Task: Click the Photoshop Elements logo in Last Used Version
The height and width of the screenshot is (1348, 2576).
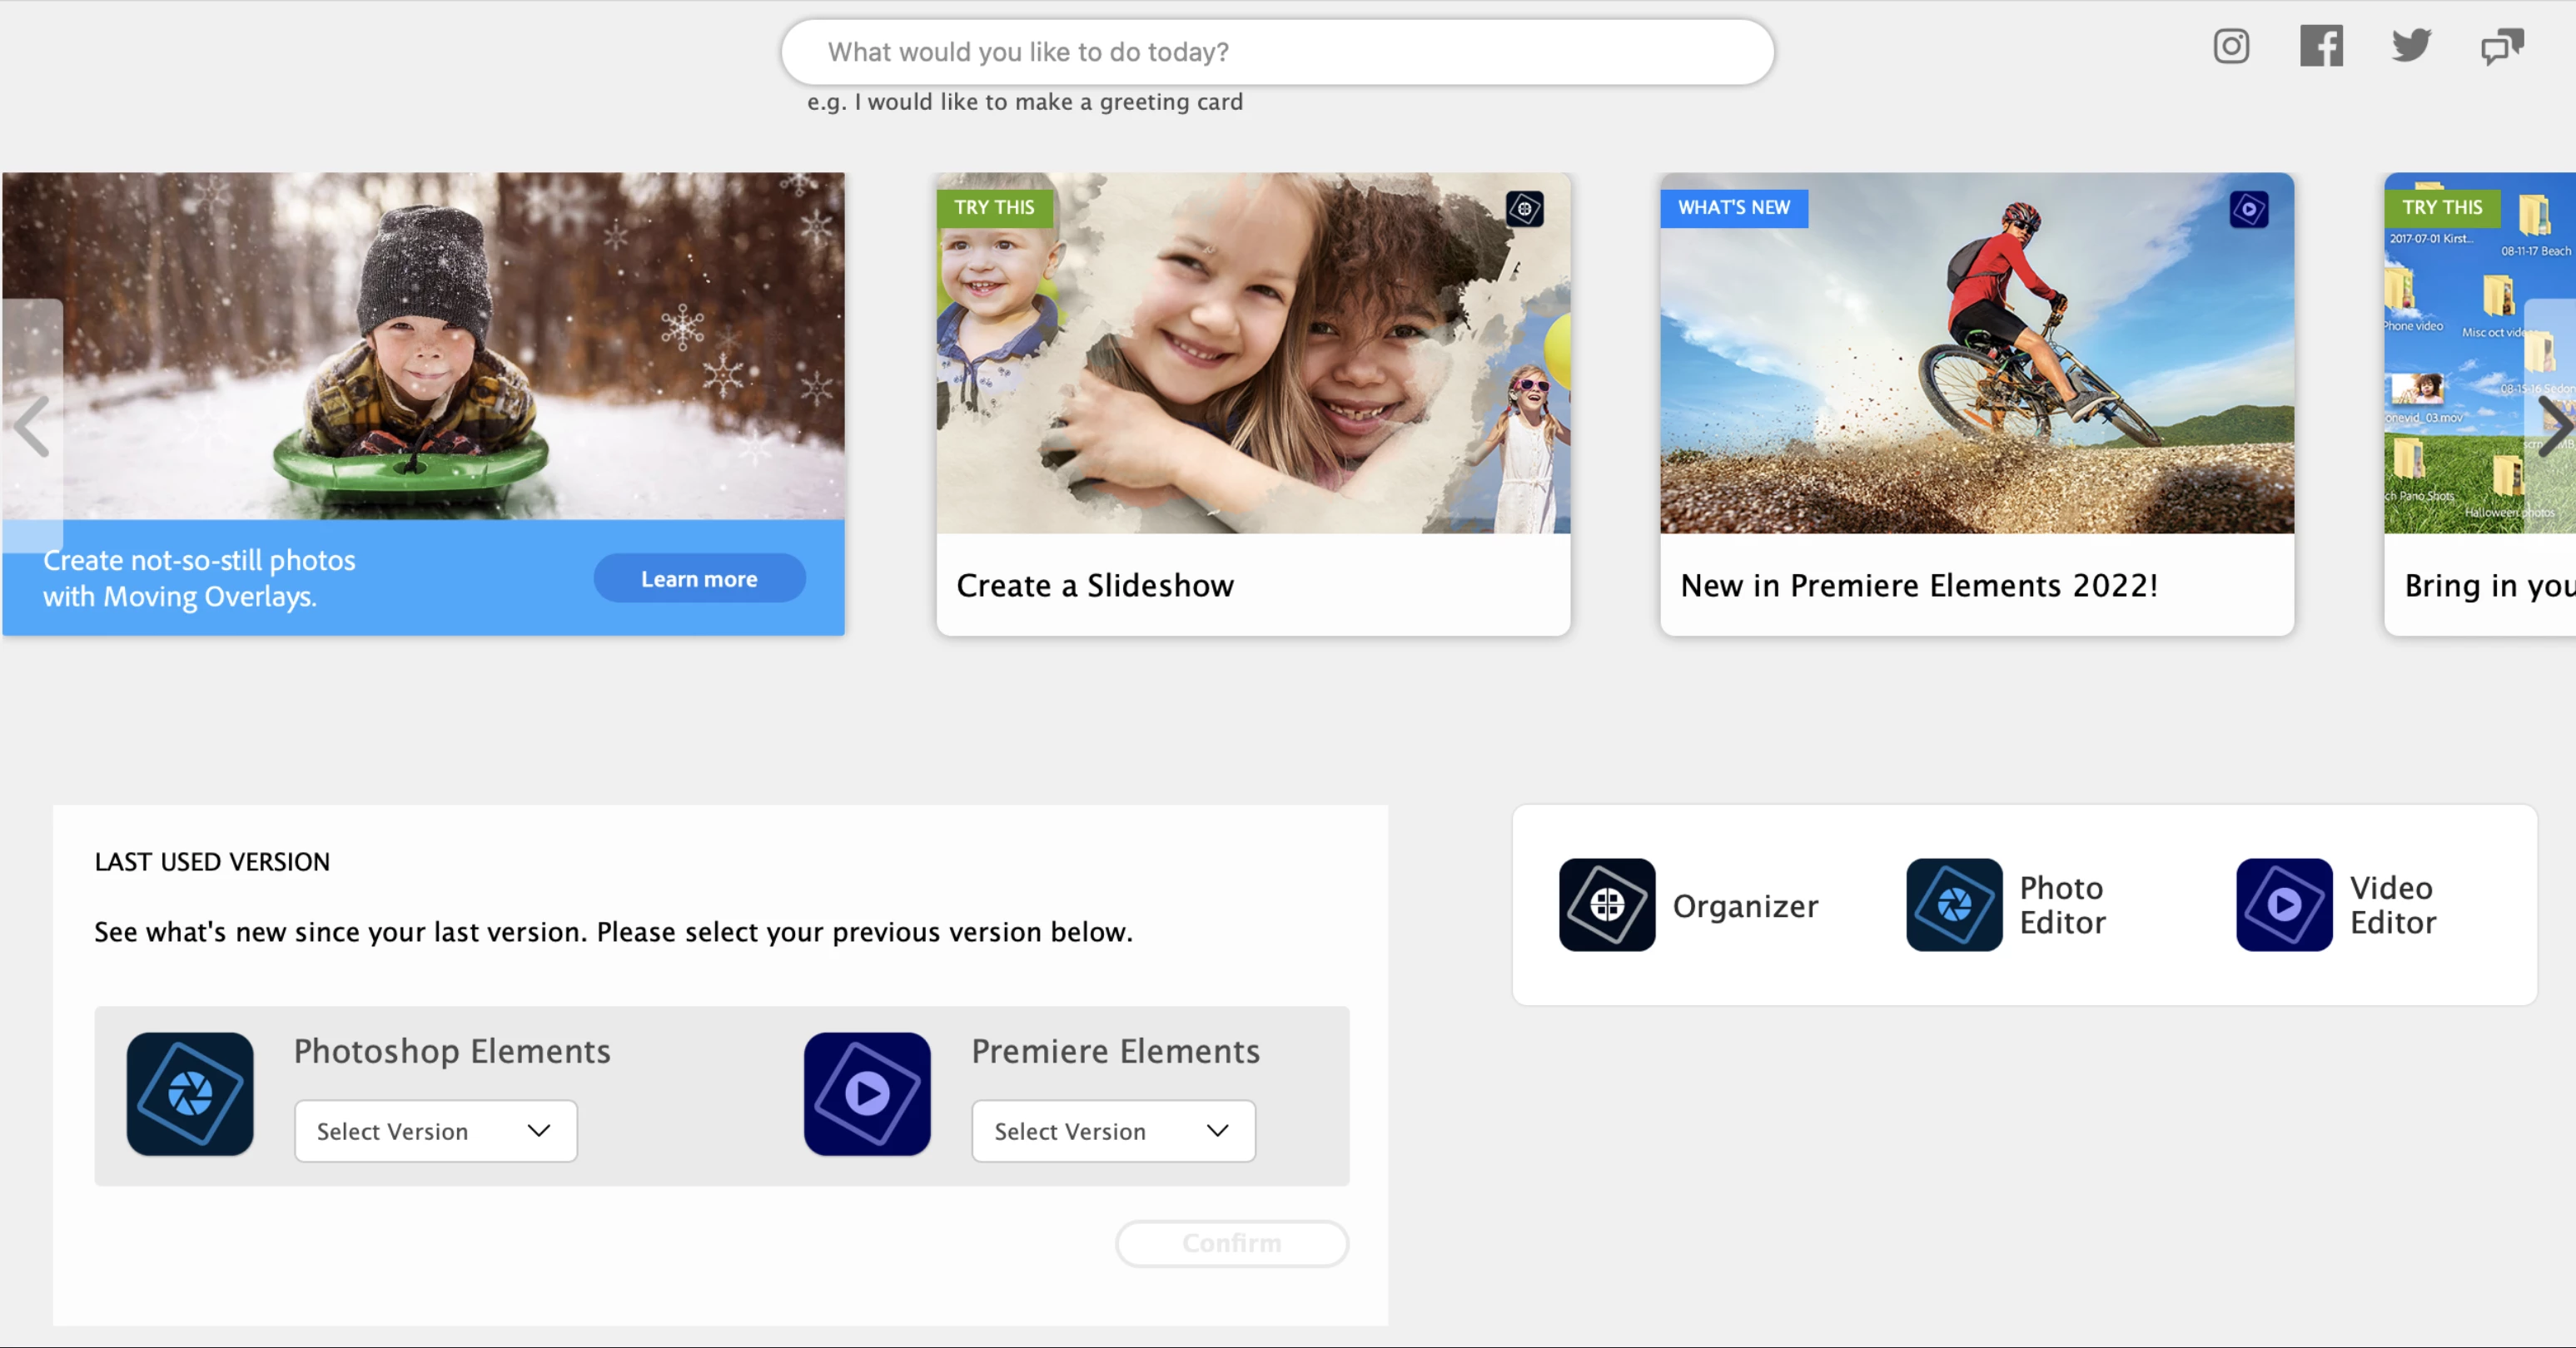Action: (190, 1094)
